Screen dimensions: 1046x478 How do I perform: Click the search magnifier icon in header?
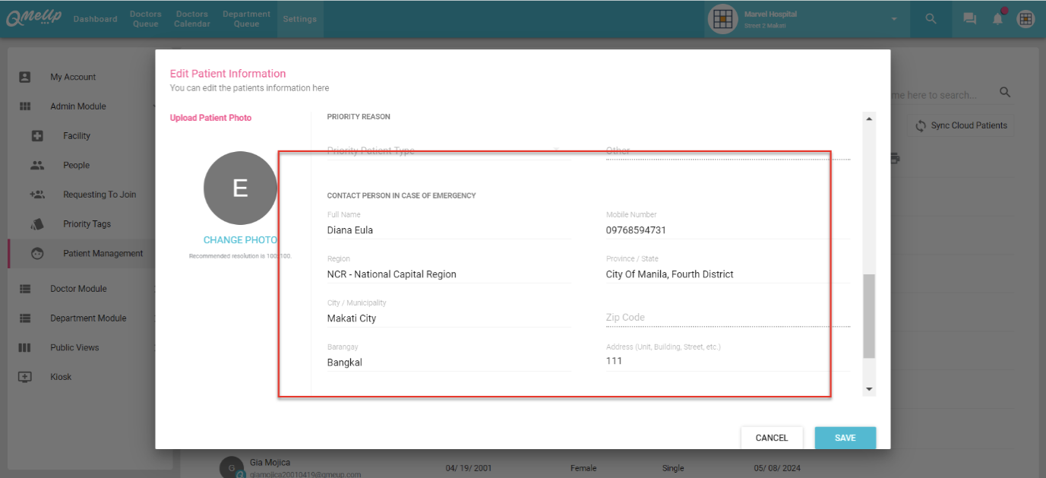(x=931, y=19)
